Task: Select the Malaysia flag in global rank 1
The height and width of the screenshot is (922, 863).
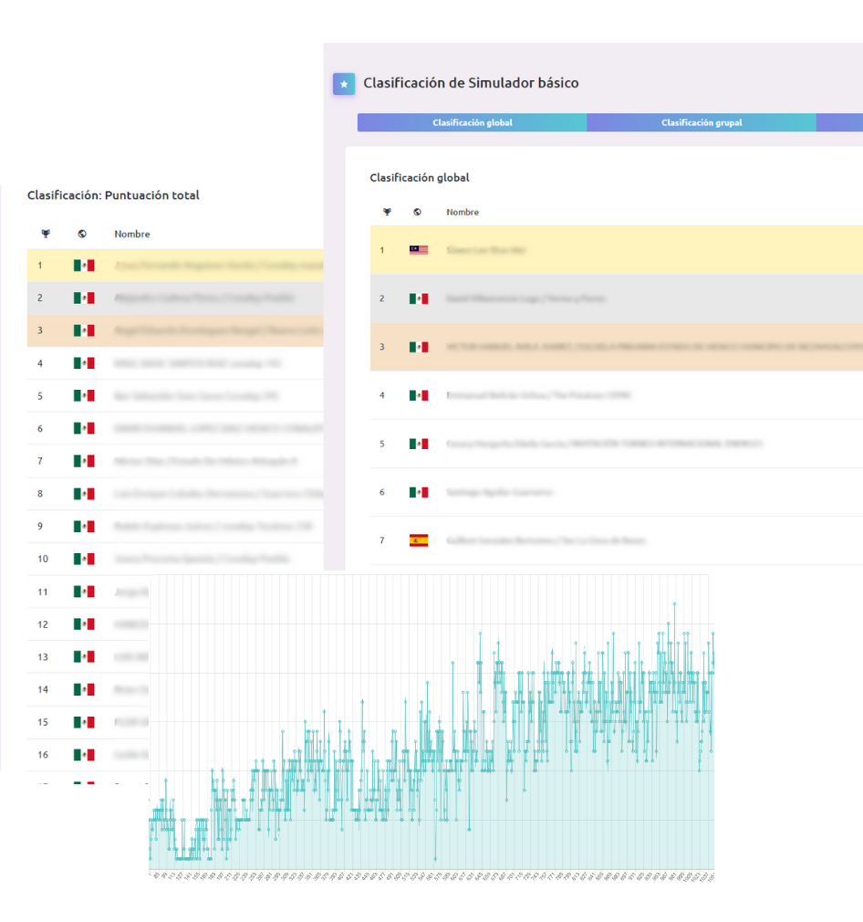Action: pyautogui.click(x=419, y=249)
